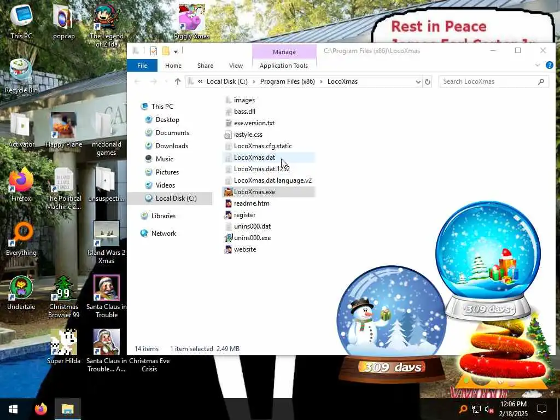The width and height of the screenshot is (560, 420).
Task: Refresh the LocoXmas folder view
Action: click(428, 82)
